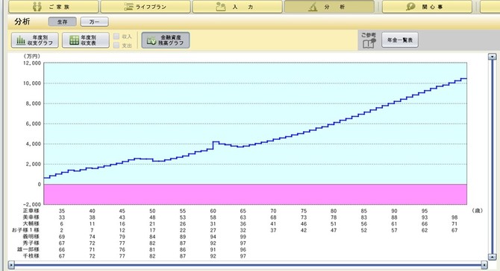The height and width of the screenshot is (271, 500).
Task: Select the 生存 mode toggle
Action: click(63, 22)
